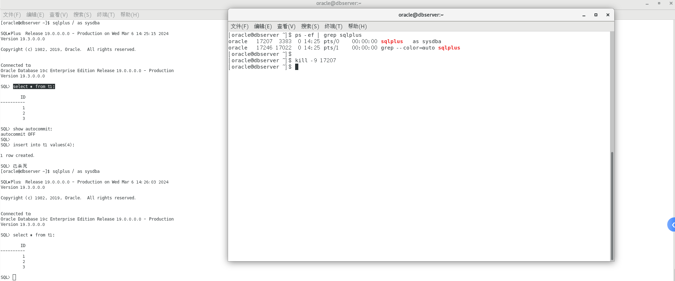
Task: Open the 查看(V) menu in the front terminal
Action: tap(286, 27)
